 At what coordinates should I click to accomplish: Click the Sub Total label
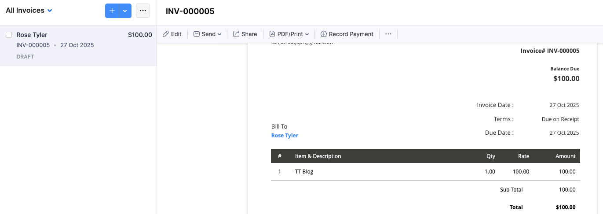pyautogui.click(x=511, y=190)
